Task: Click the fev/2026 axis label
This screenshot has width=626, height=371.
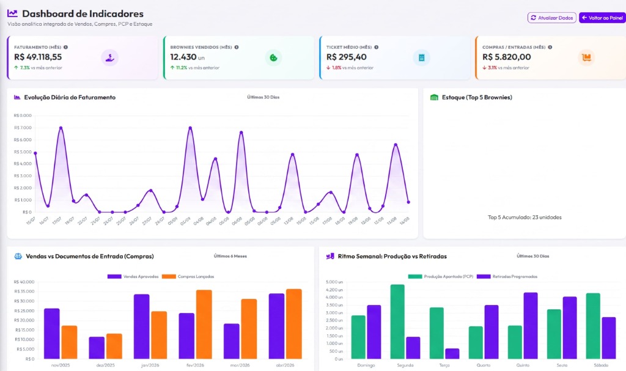Action: coord(195,365)
